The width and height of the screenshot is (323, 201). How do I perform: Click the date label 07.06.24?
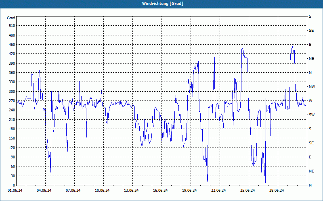coord(73,191)
